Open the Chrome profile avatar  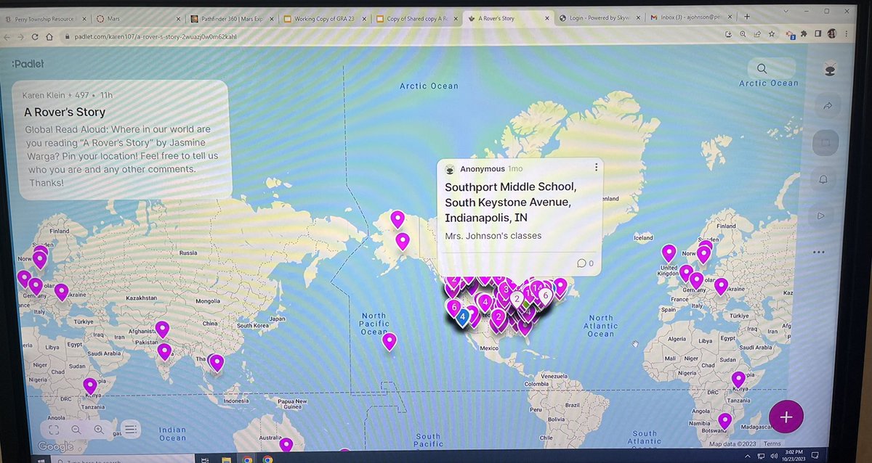point(831,34)
